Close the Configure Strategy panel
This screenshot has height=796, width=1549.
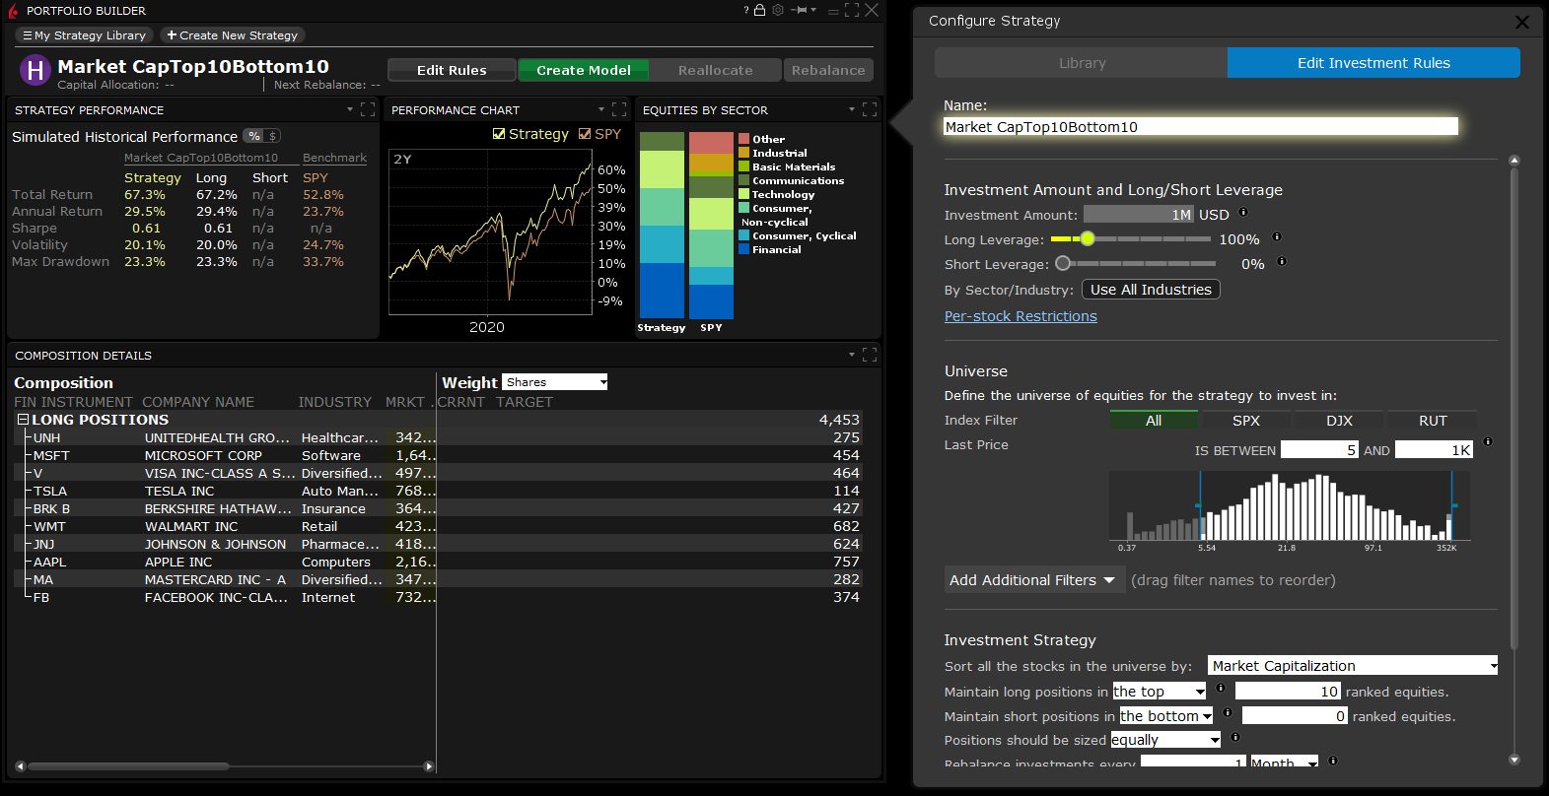[1522, 22]
